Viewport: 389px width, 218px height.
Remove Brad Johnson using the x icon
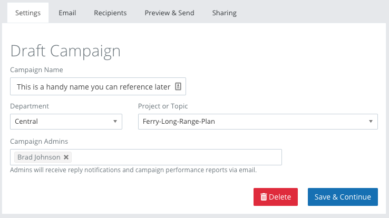(66, 157)
